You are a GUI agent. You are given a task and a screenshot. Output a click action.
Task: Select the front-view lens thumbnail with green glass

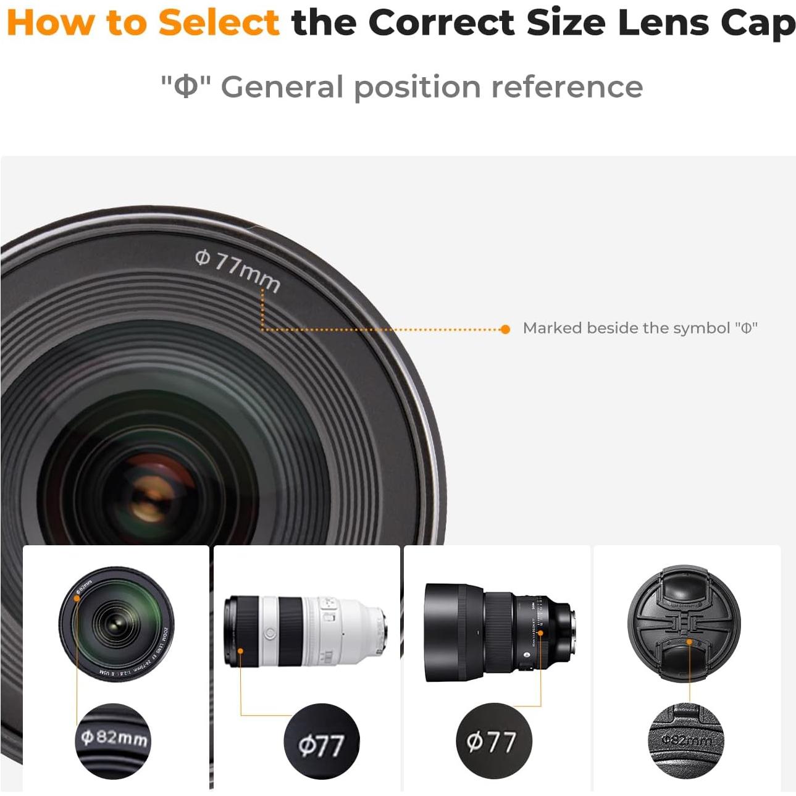117,623
